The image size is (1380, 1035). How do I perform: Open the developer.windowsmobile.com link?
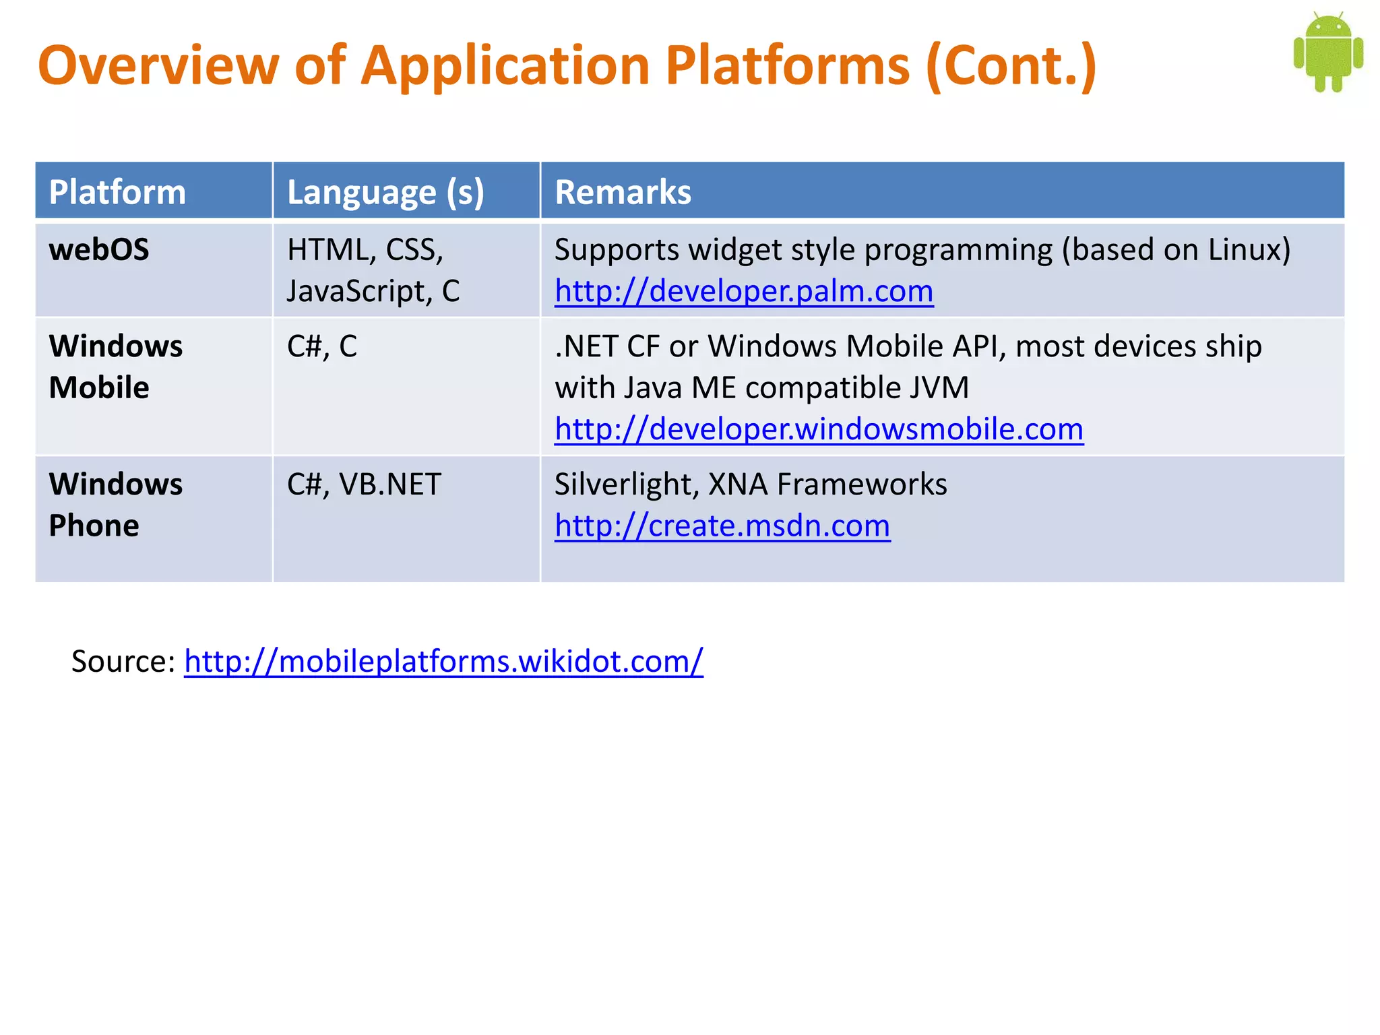819,429
